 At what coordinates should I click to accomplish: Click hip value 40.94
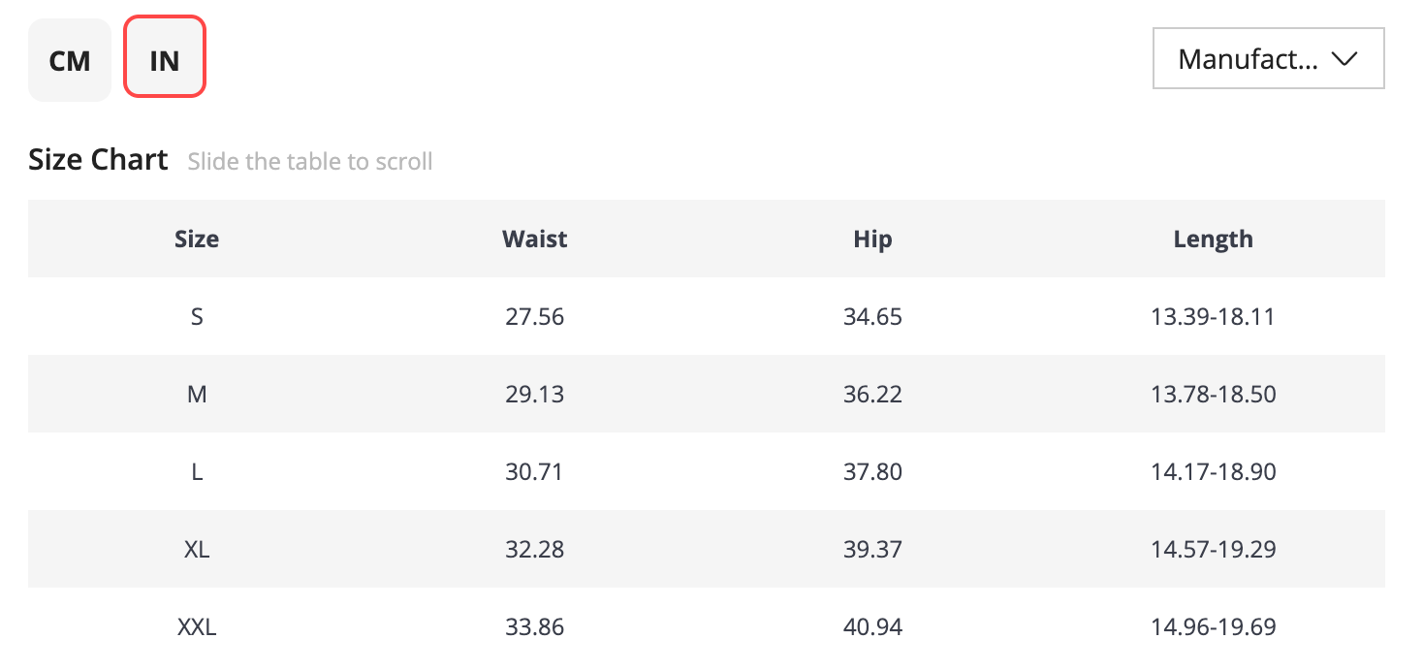click(x=873, y=626)
